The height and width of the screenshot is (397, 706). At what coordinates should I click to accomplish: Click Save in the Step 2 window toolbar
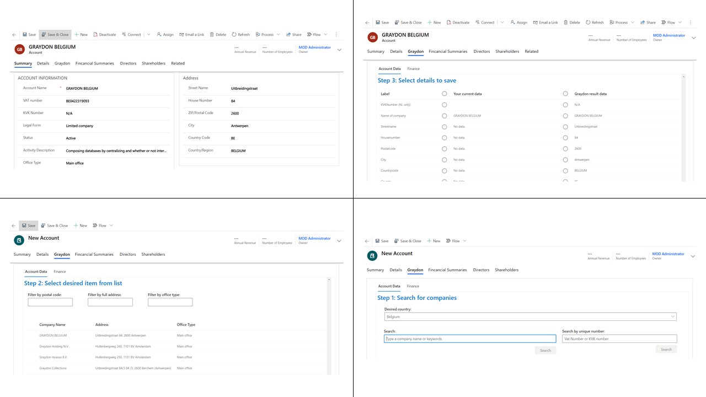29,226
